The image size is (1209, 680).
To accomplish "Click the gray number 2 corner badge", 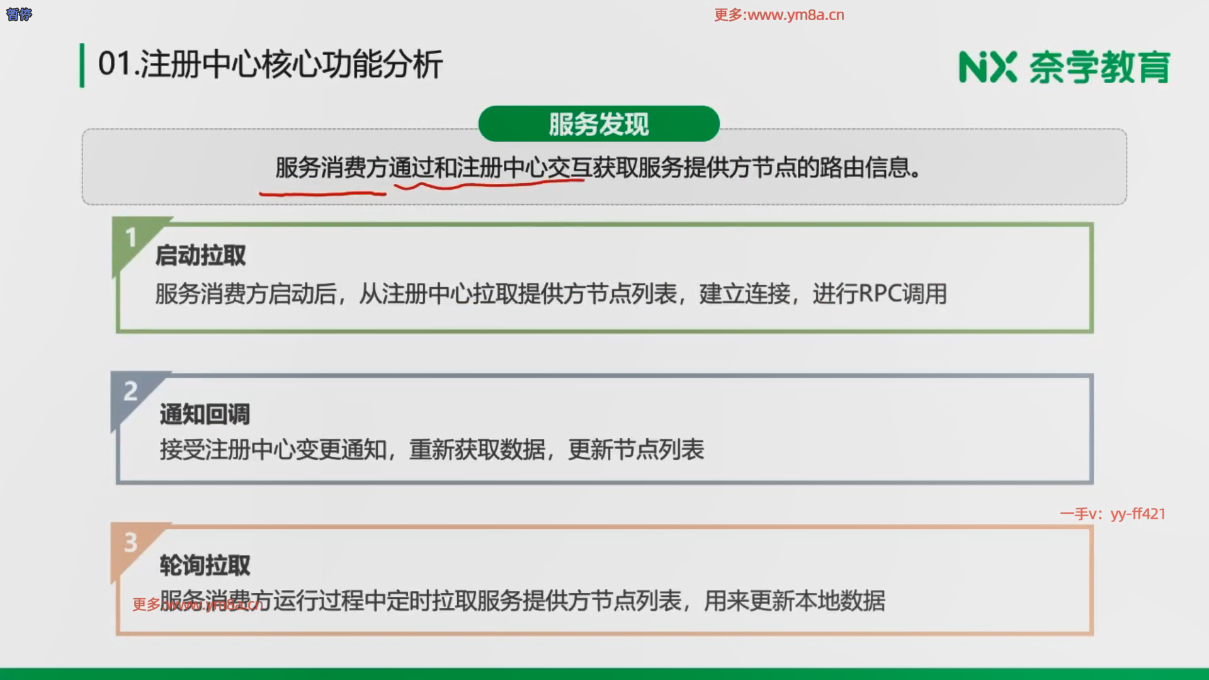I will point(130,392).
